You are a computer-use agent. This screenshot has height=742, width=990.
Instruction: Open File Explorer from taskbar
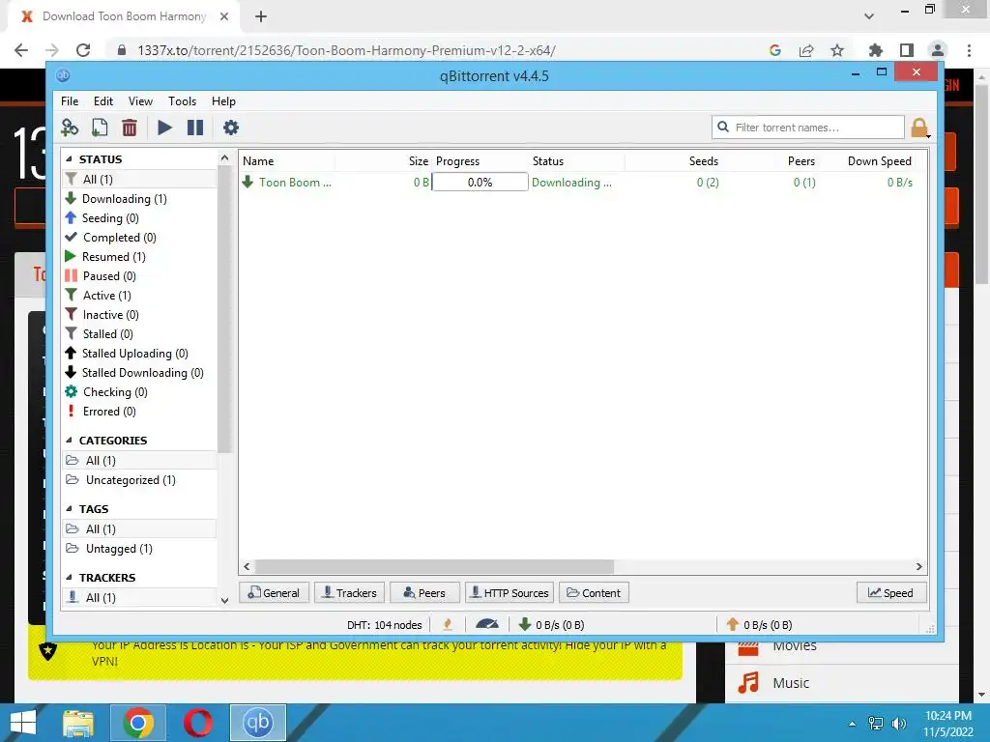pos(79,723)
